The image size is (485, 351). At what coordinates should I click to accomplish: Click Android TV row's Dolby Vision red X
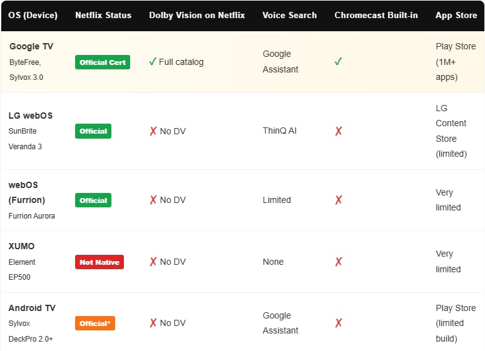(x=153, y=323)
